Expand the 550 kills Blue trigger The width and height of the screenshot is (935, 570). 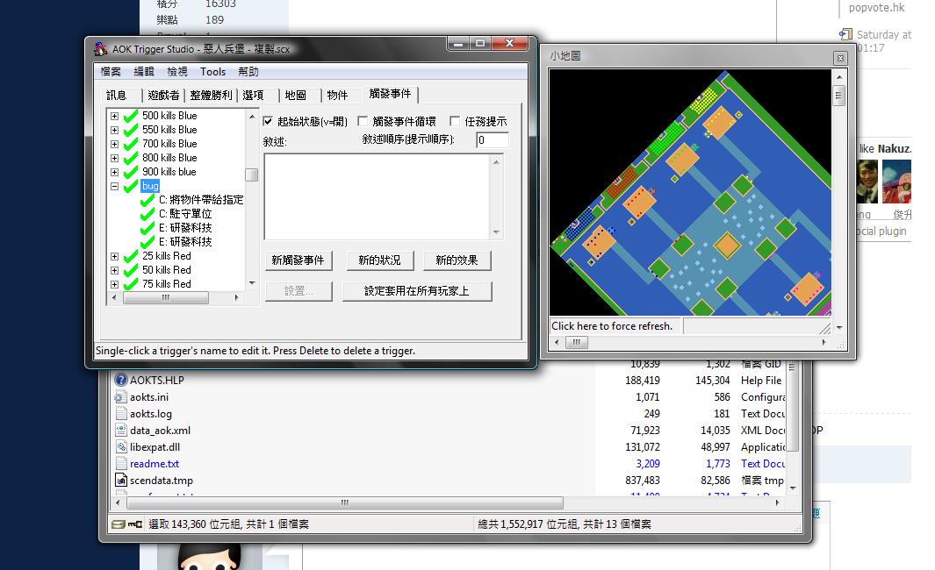114,130
